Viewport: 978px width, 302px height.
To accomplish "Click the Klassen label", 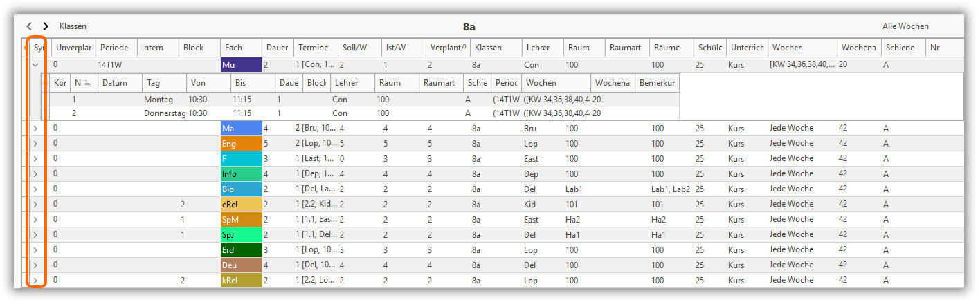I will 73,26.
